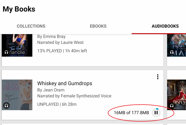Open the red dress book cover thumbnail
Image resolution: width=186 pixels, height=125 pixels.
(176, 95)
